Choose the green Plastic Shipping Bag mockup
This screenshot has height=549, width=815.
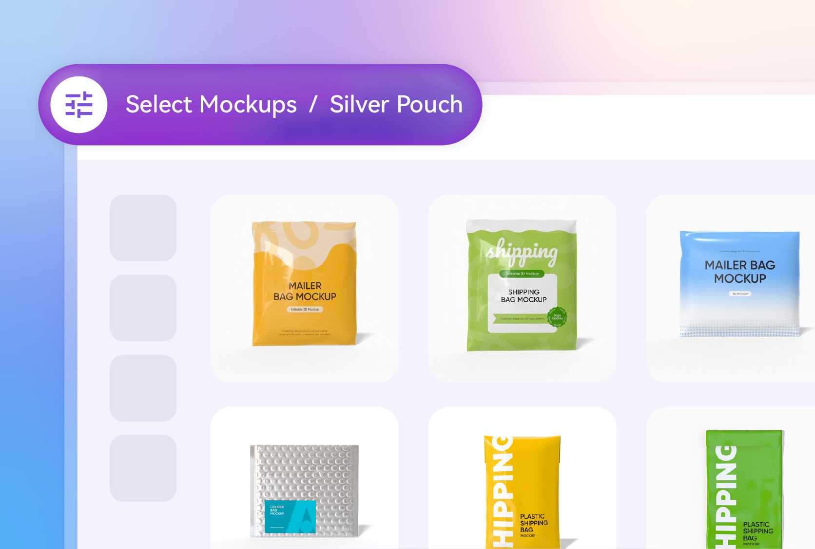730,478
